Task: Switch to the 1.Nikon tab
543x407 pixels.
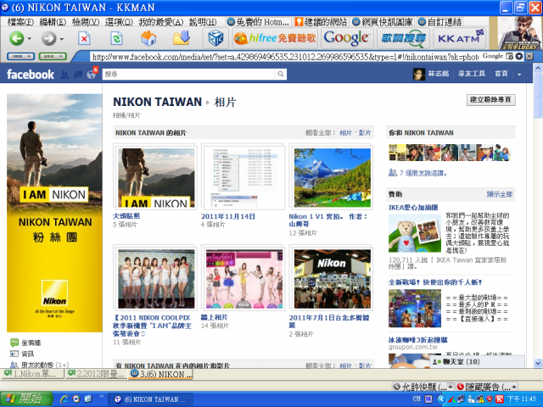Action: 32,374
